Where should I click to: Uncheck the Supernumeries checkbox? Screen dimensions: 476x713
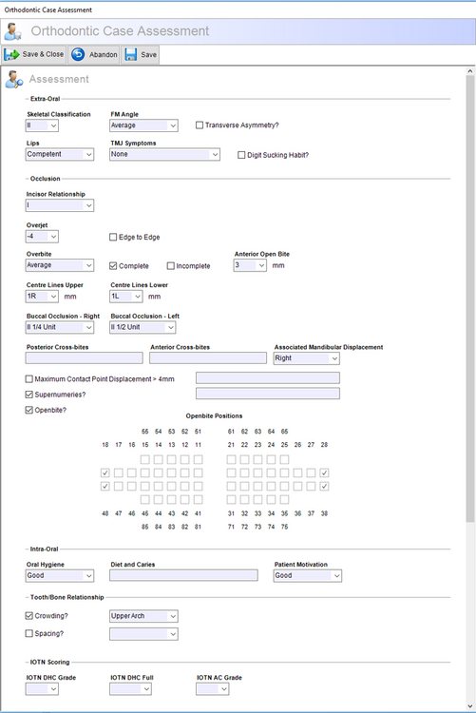[x=29, y=395]
